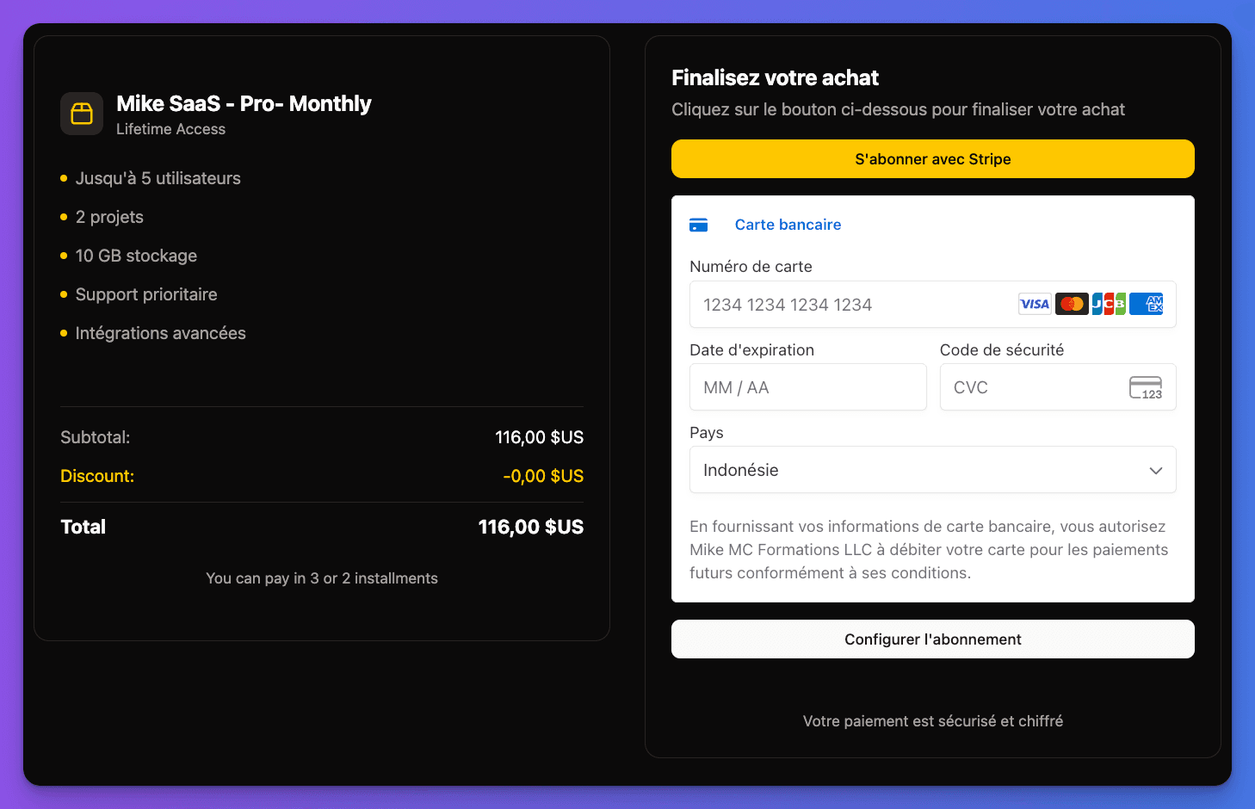Click the Mike SaaS - Pro- Monthly title
The image size is (1255, 809).
point(244,103)
